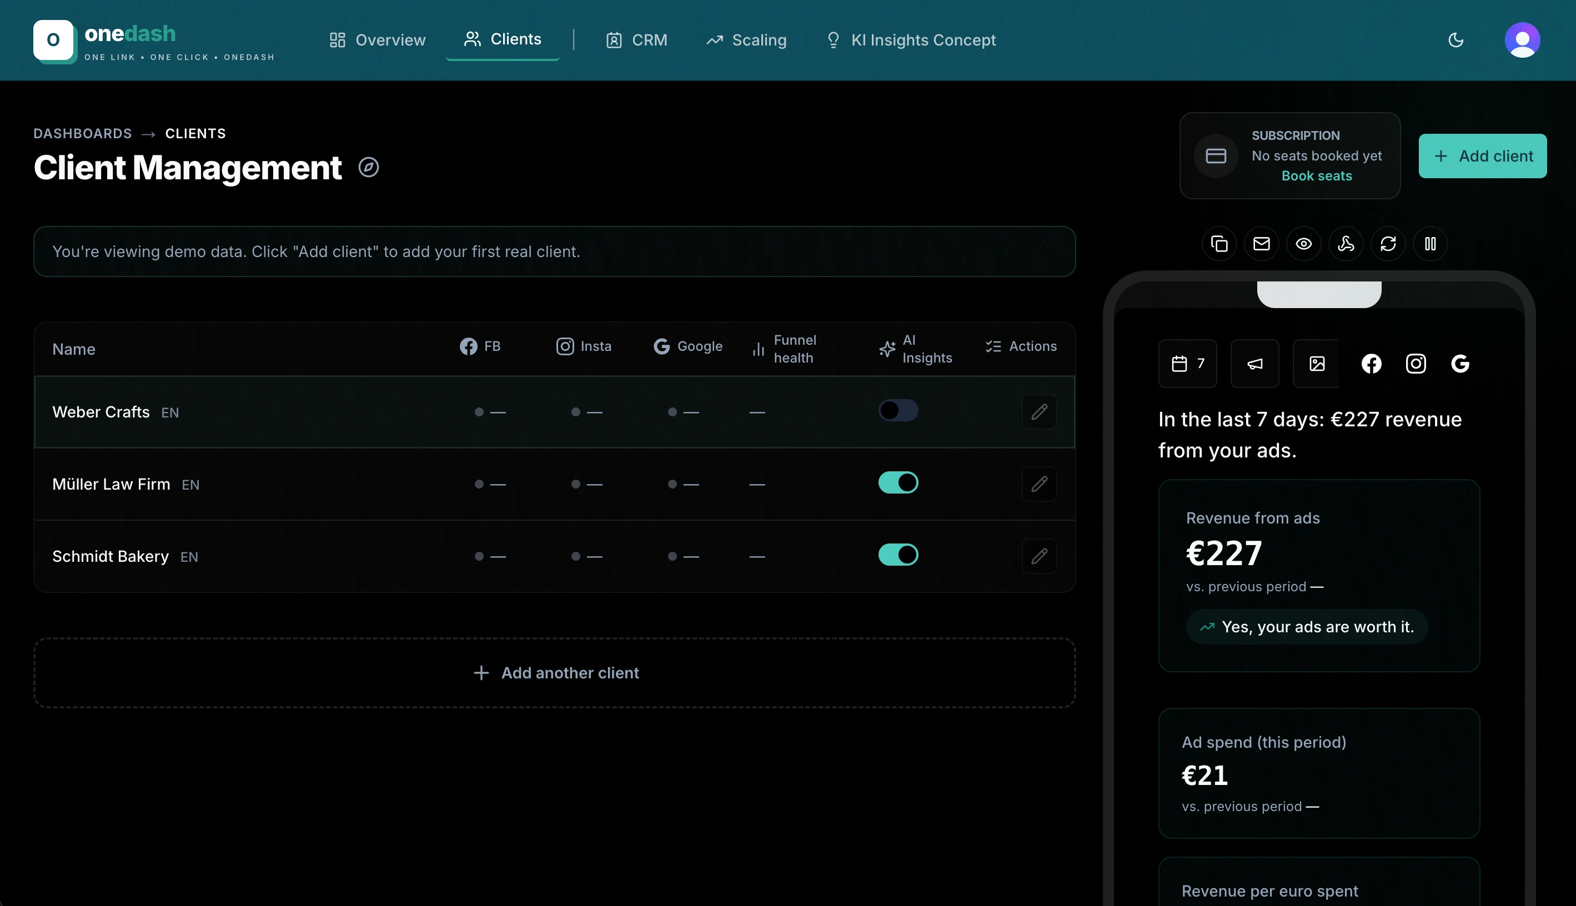Open the Scaling tab
The width and height of the screenshot is (1576, 906).
746,41
